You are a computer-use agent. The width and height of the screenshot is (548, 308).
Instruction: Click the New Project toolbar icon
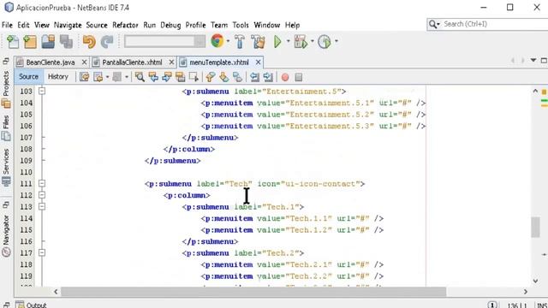[30, 42]
